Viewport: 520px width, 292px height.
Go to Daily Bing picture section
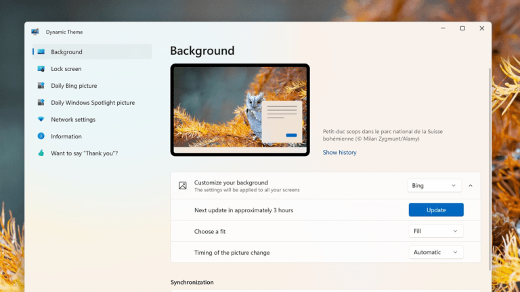92,85
